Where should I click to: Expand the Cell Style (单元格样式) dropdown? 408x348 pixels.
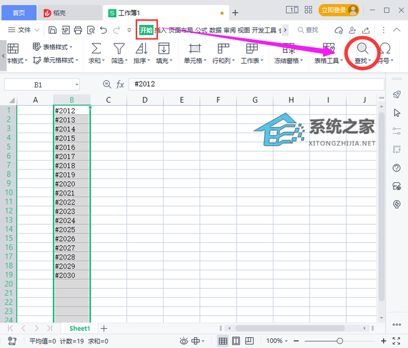(76, 61)
